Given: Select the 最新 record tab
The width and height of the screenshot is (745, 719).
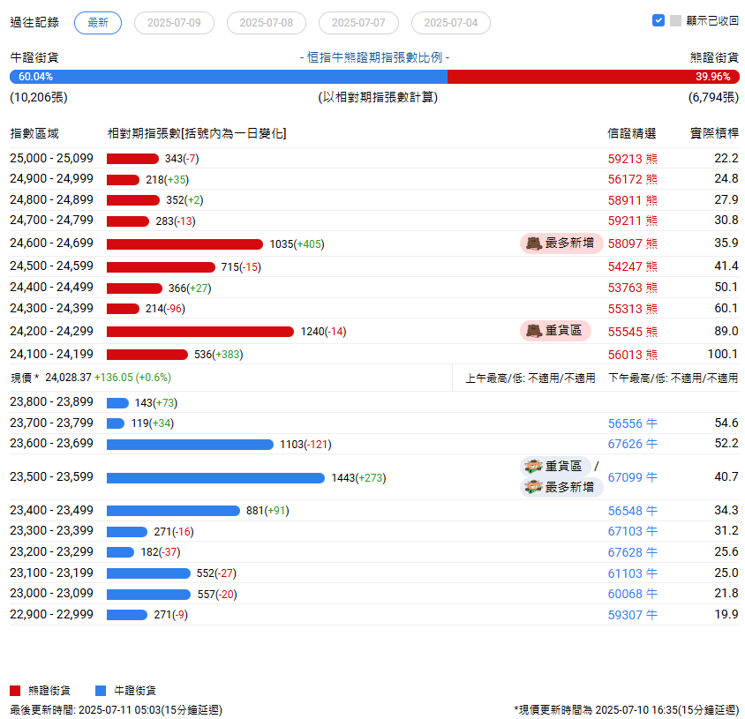Looking at the screenshot, I should [98, 23].
